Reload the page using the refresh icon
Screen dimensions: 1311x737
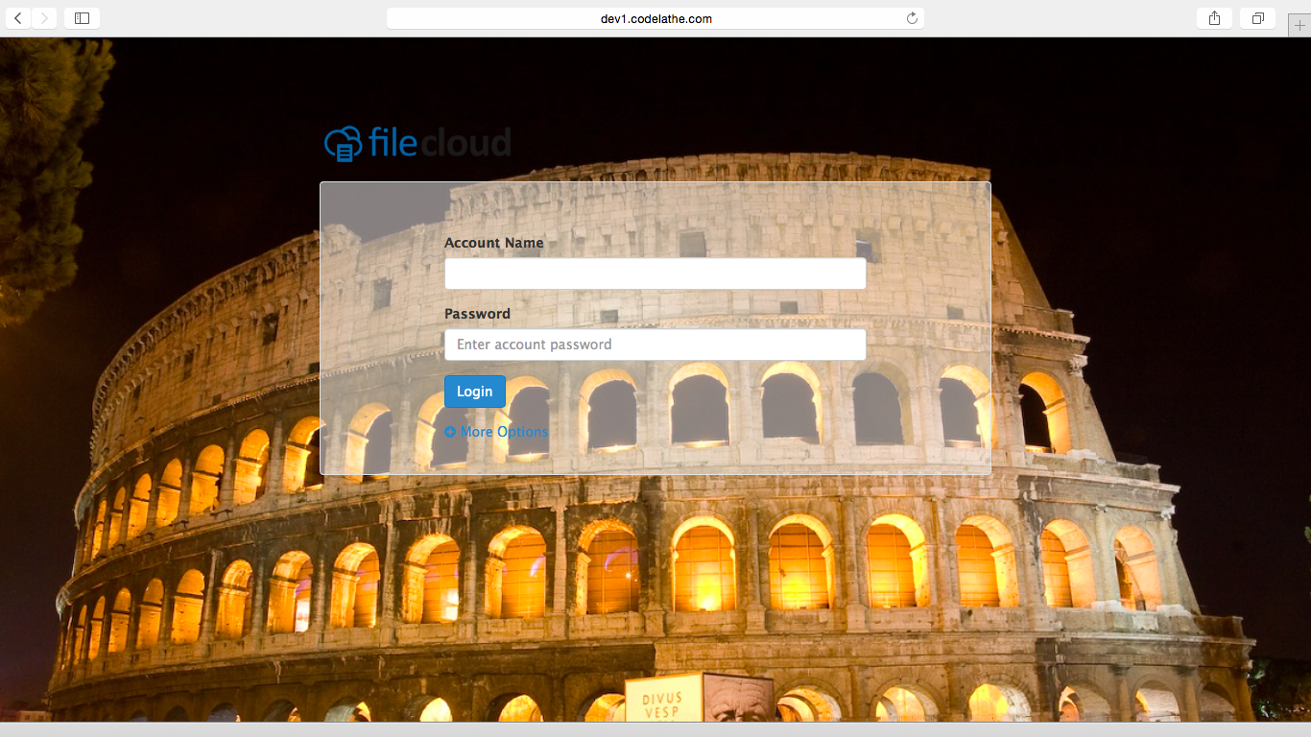[912, 18]
